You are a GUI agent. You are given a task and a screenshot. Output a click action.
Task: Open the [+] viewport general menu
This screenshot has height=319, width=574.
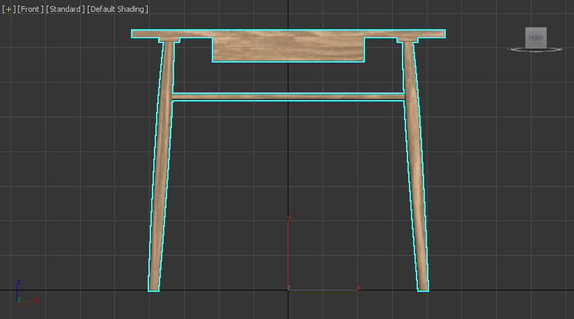9,9
